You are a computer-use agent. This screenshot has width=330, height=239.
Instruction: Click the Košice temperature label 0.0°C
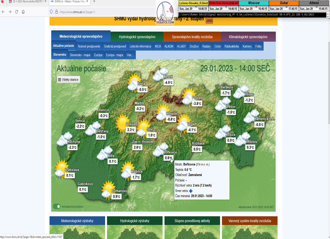[x=230, y=140]
